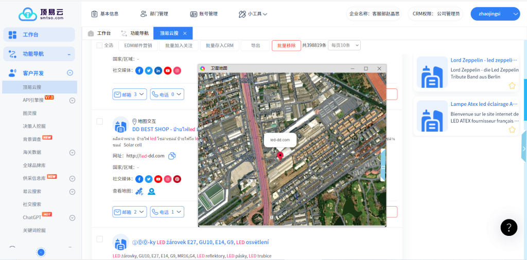Viewport: 527px width, 260px height.
Task: Close the 顶易云搜 tab
Action: click(x=185, y=33)
